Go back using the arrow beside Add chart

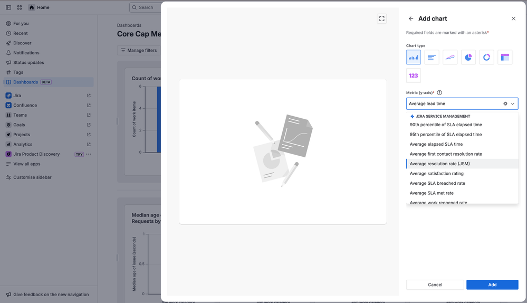(x=411, y=19)
